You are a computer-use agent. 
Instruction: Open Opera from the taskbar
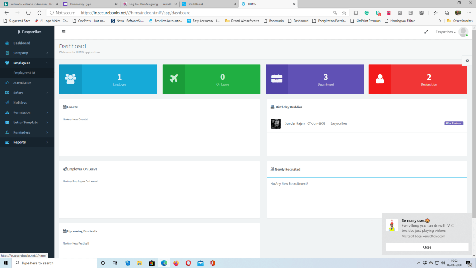188,263
